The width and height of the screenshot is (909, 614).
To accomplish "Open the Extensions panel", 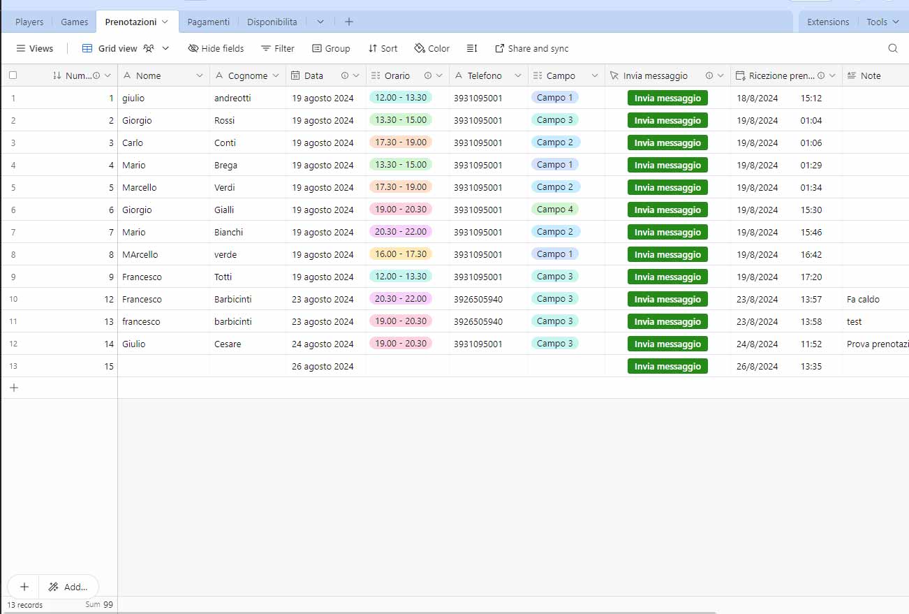I will [828, 22].
